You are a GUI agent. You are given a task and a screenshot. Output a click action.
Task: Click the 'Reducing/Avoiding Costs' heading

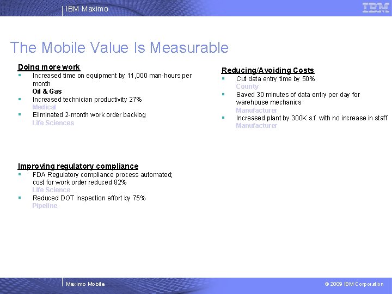[x=268, y=70]
